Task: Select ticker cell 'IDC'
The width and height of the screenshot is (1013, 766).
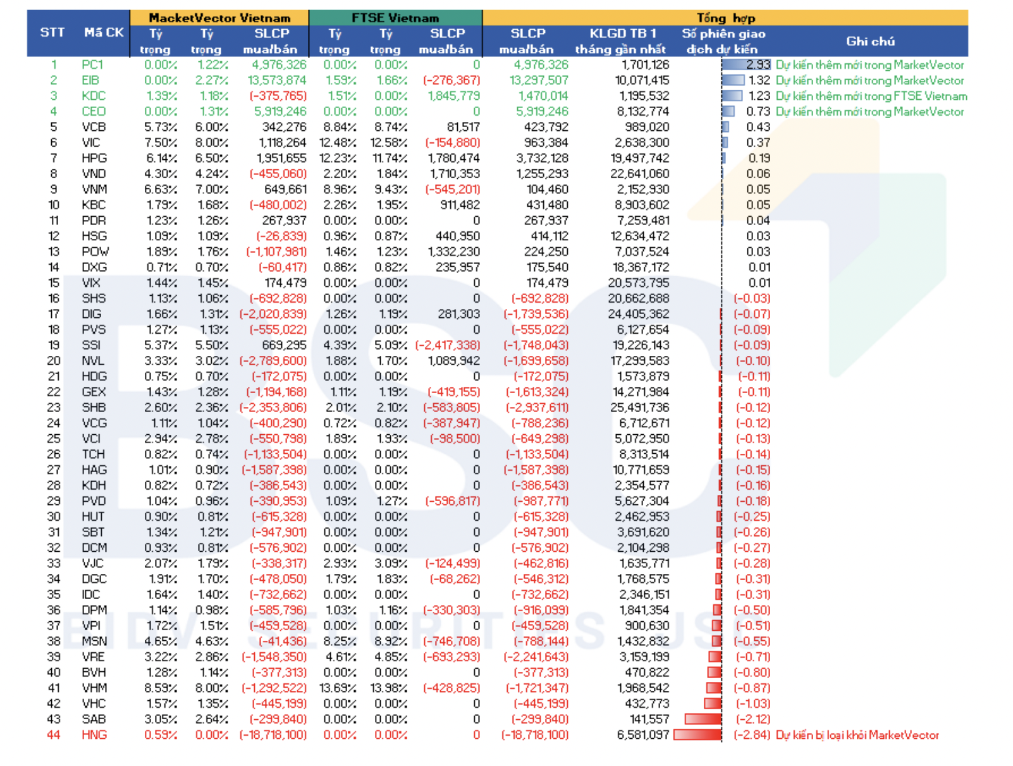Action: click(x=91, y=595)
